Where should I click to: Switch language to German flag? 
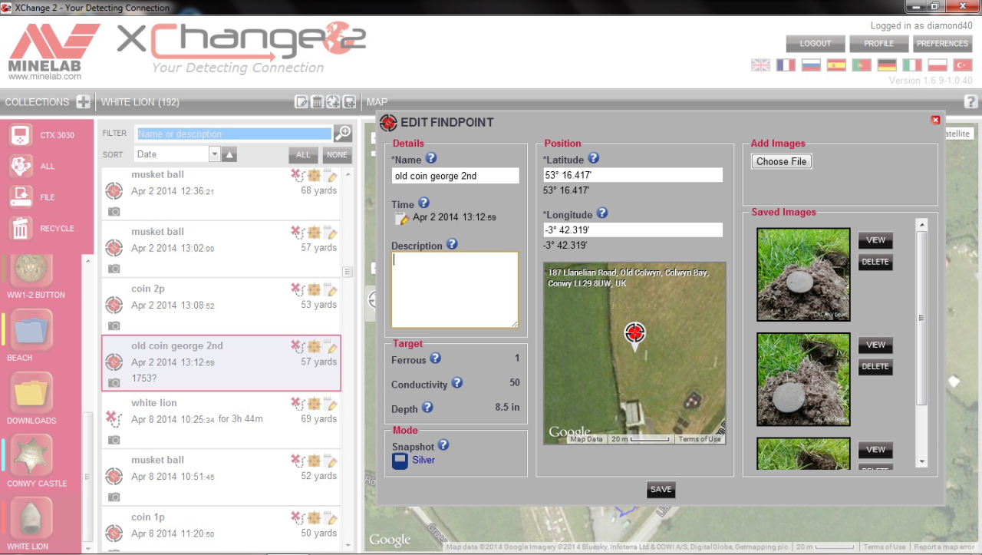[x=887, y=65]
